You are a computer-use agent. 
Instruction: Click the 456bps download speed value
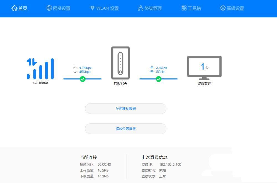click(x=85, y=72)
